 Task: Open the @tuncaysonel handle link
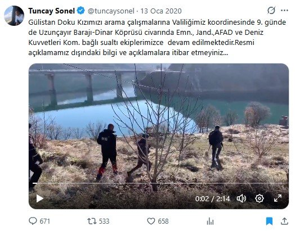[111, 11]
